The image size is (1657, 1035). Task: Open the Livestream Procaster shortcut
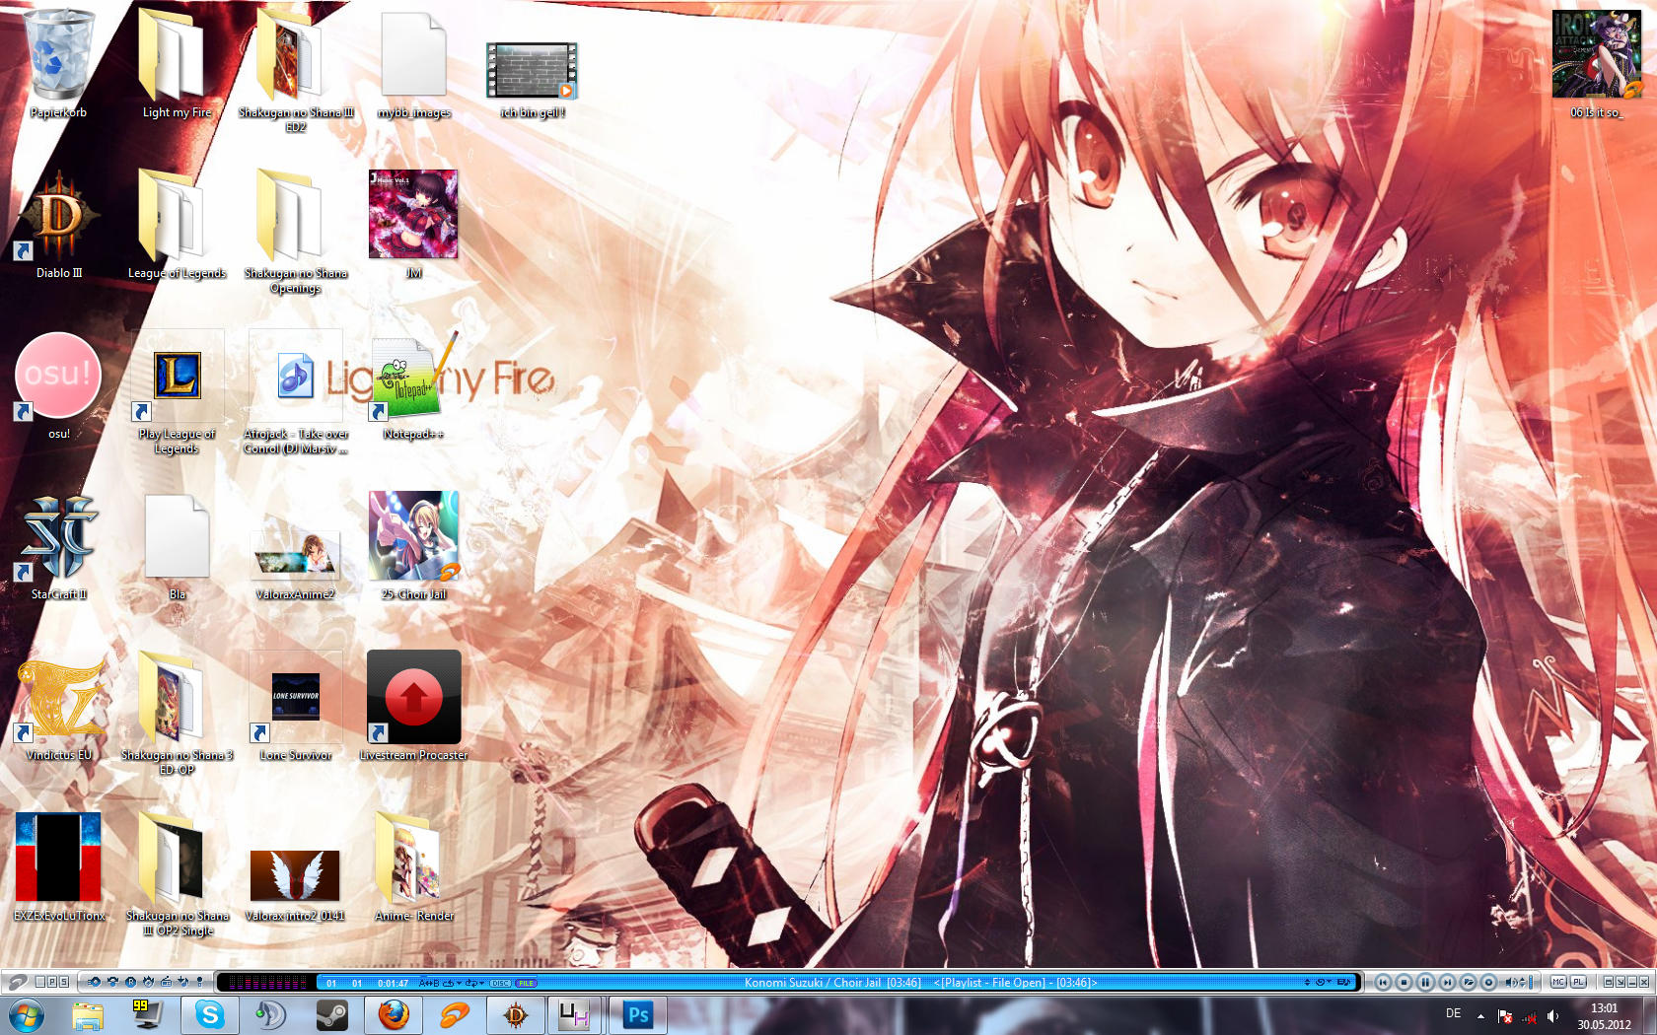(x=413, y=698)
